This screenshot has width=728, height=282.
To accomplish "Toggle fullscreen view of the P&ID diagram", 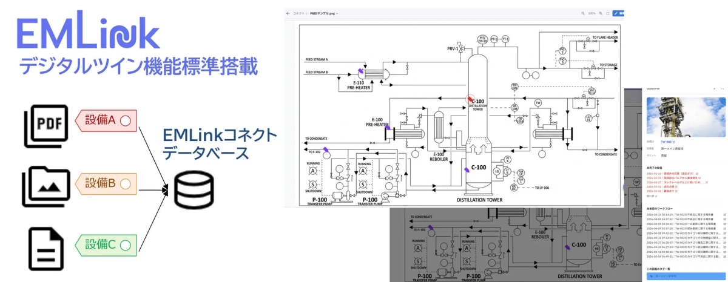I will [608, 13].
